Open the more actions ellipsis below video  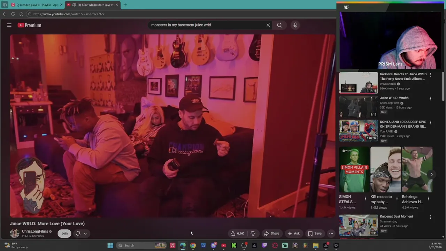331,233
